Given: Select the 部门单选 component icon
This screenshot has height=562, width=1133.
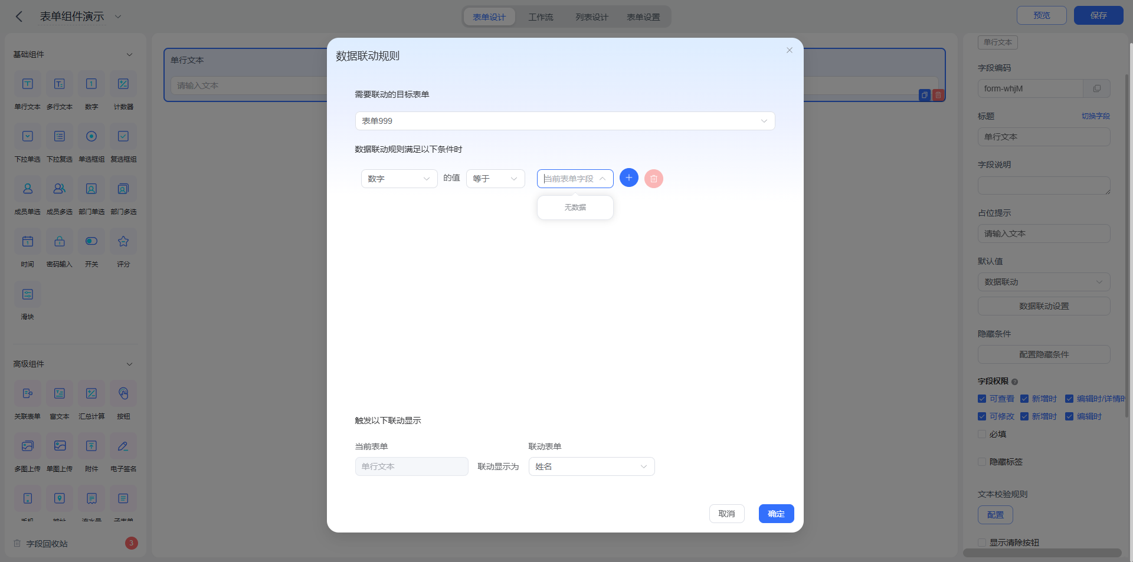Looking at the screenshot, I should coord(91,189).
